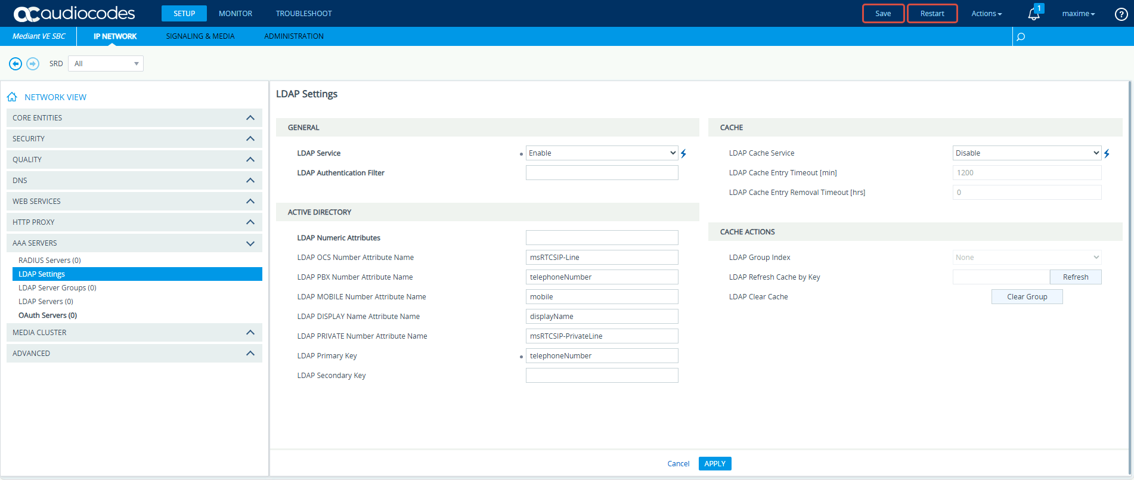The height and width of the screenshot is (480, 1134).
Task: Click the forward navigation arrow icon
Action: pos(33,64)
